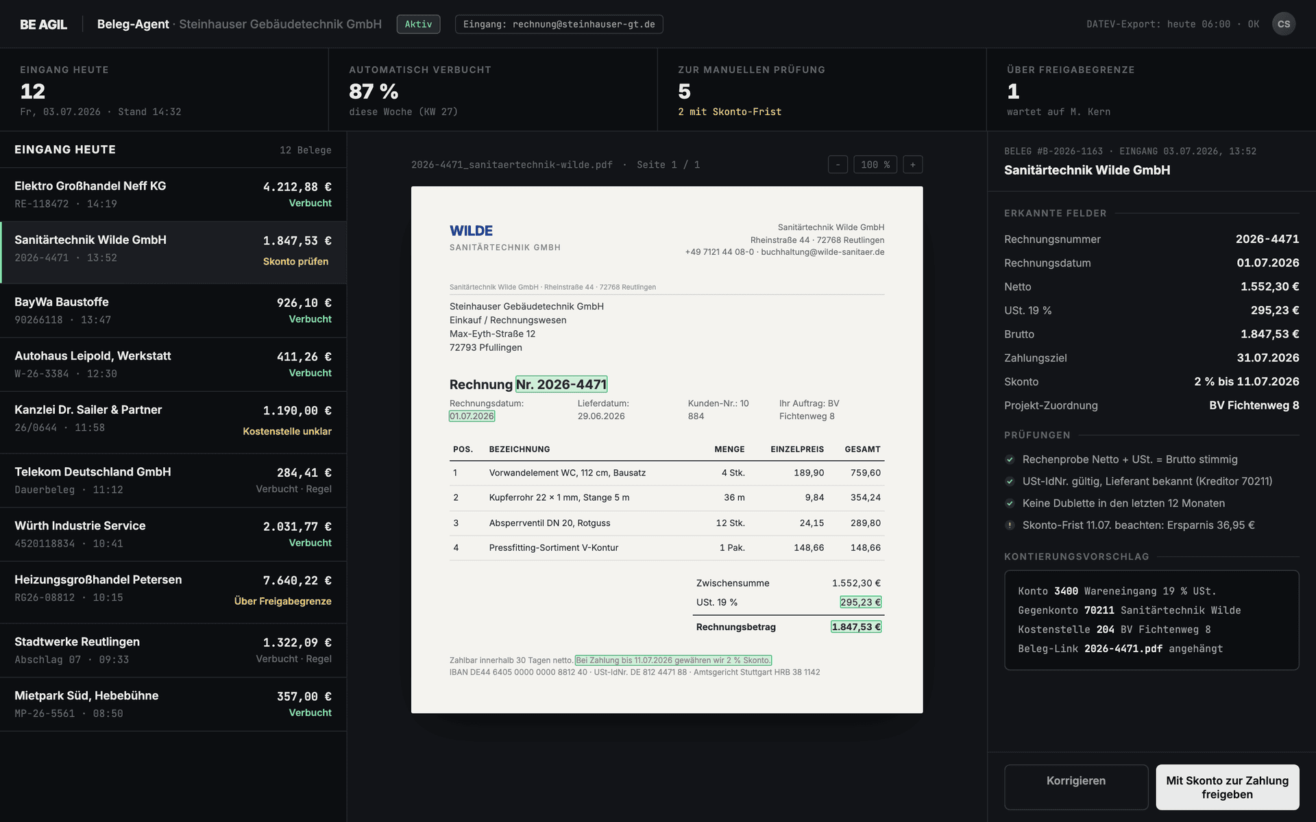Click the Brutto field value in panel
Screen dimensions: 1316x822
[1269, 334]
